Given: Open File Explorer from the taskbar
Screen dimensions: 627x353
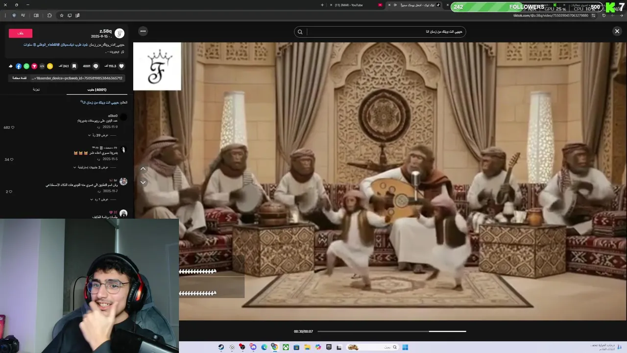Looking at the screenshot, I should tap(307, 347).
